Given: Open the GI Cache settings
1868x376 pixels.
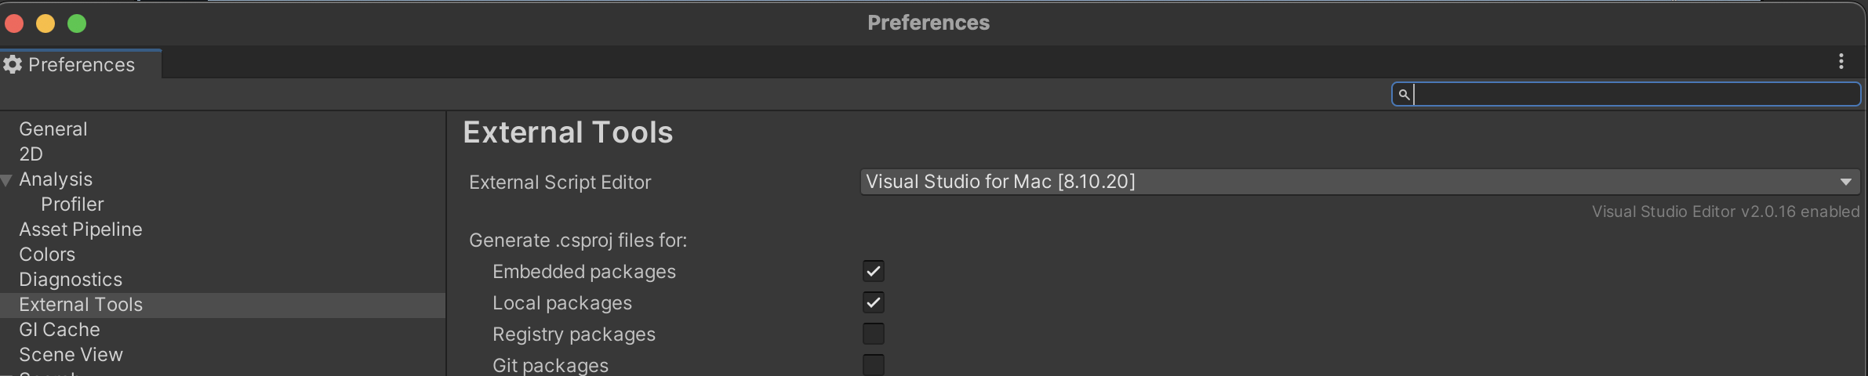Looking at the screenshot, I should [x=60, y=330].
